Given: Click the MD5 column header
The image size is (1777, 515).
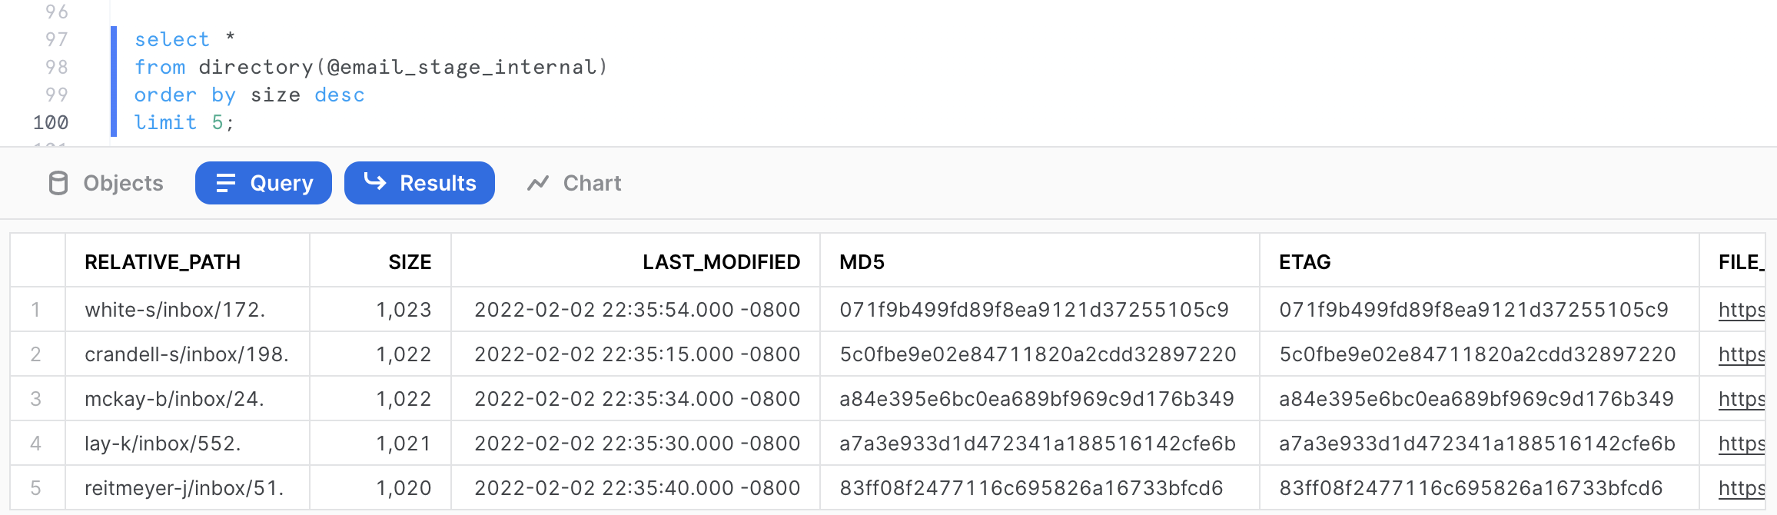Looking at the screenshot, I should click(862, 262).
